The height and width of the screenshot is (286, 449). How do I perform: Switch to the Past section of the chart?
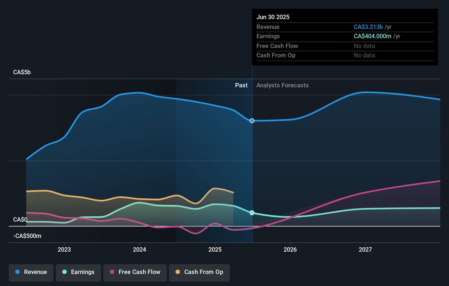241,85
